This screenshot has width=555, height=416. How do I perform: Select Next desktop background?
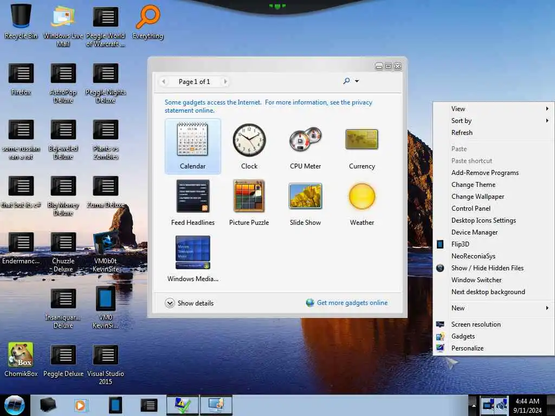[x=493, y=292]
